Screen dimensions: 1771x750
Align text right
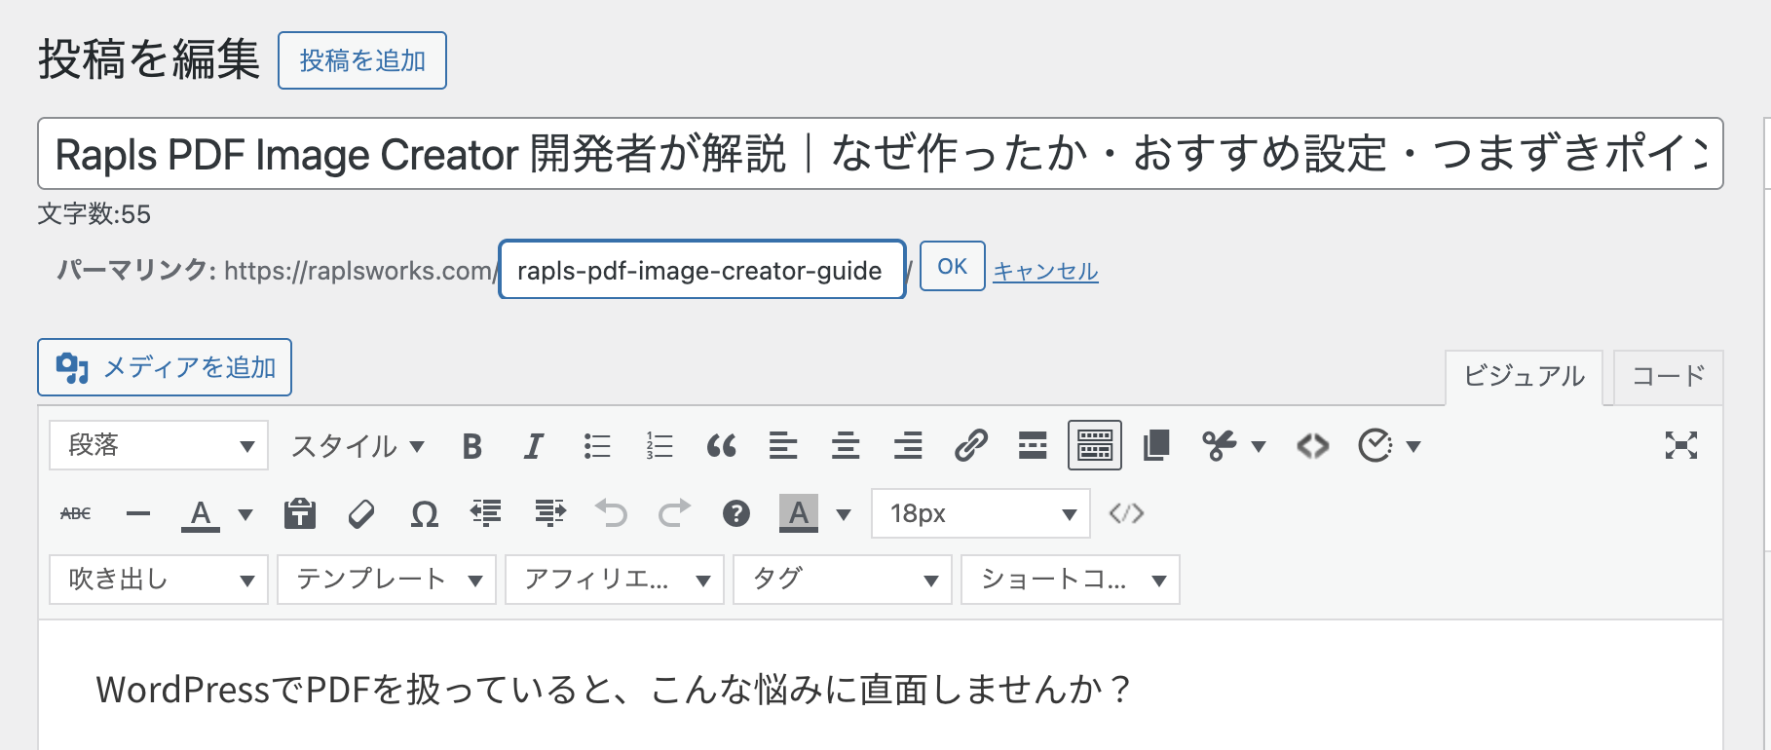[x=908, y=446]
